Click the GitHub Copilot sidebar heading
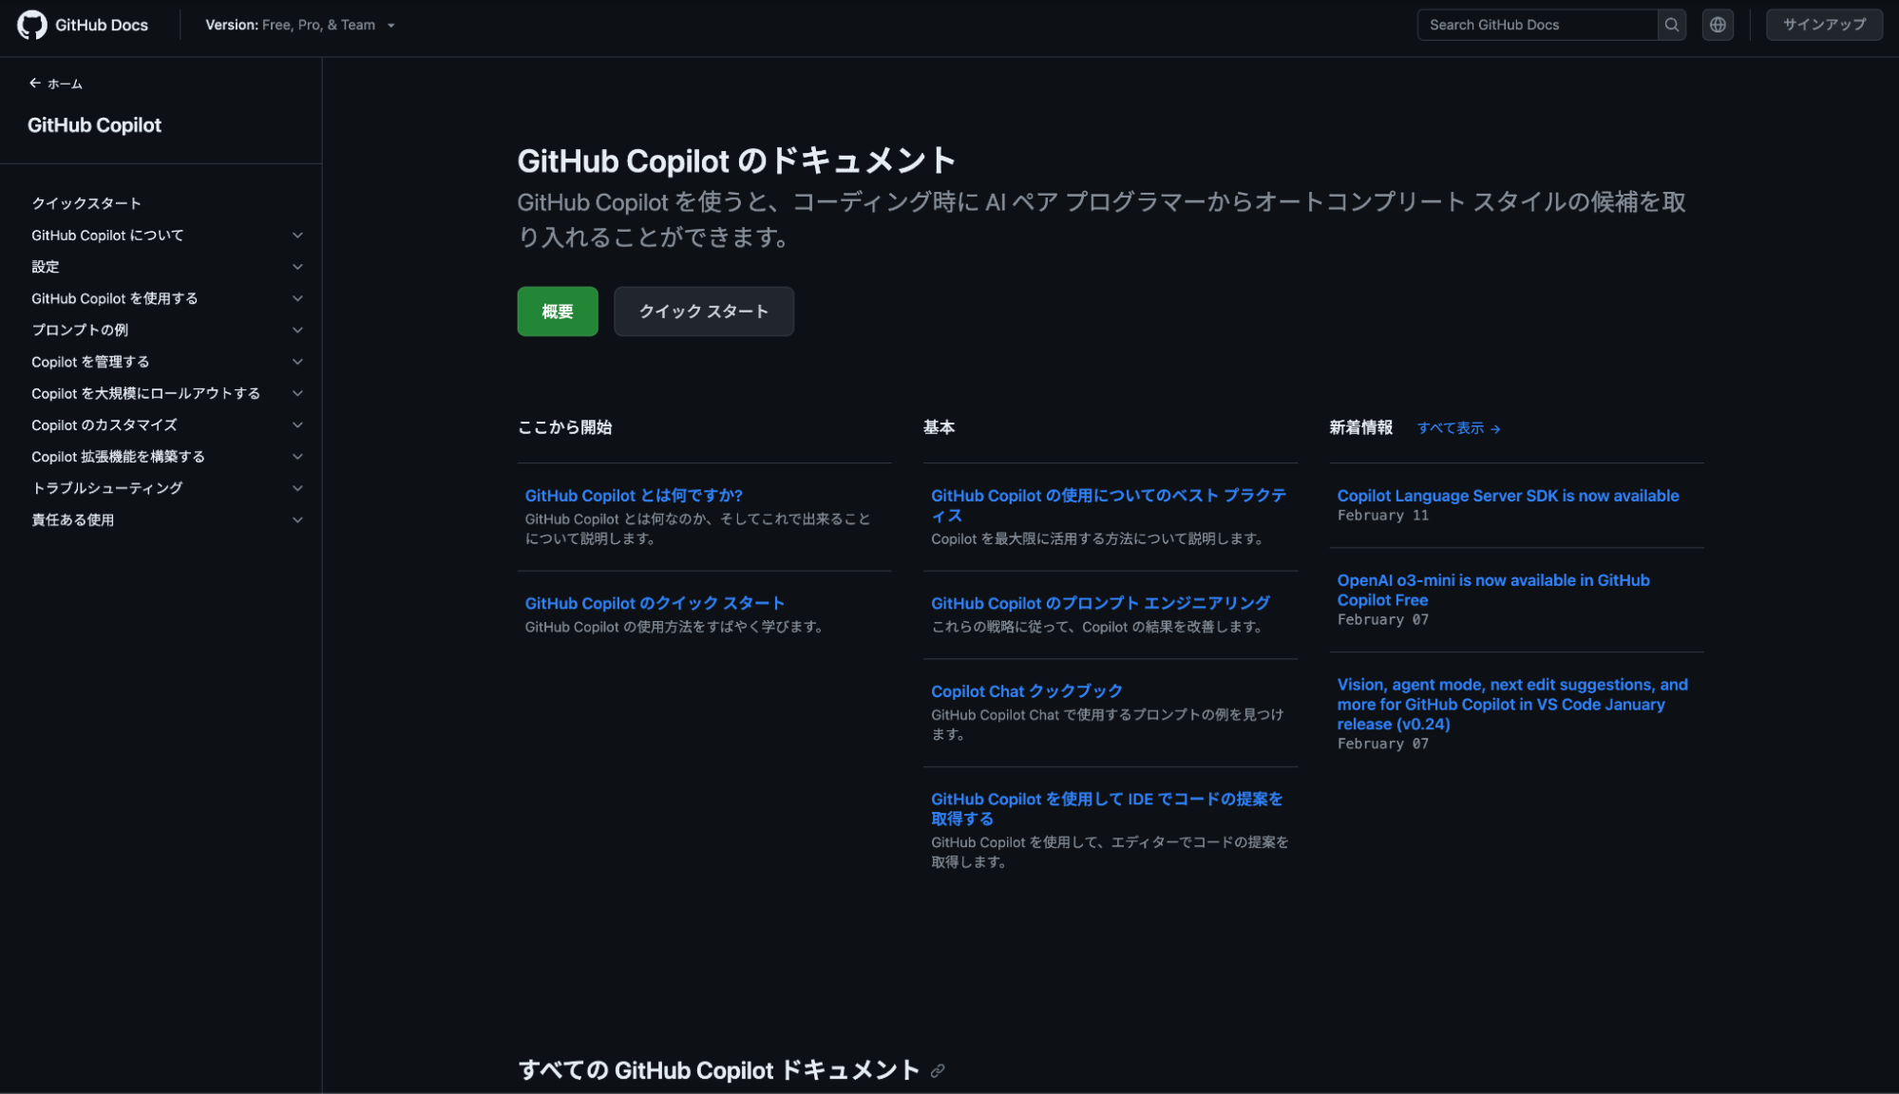1899x1094 pixels. click(x=95, y=125)
